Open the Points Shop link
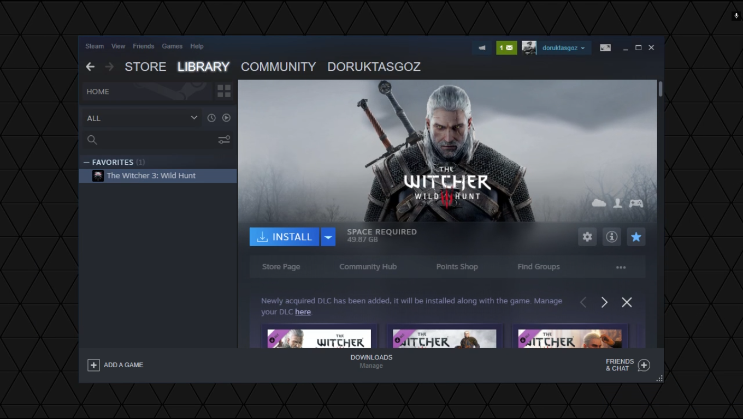 tap(457, 267)
